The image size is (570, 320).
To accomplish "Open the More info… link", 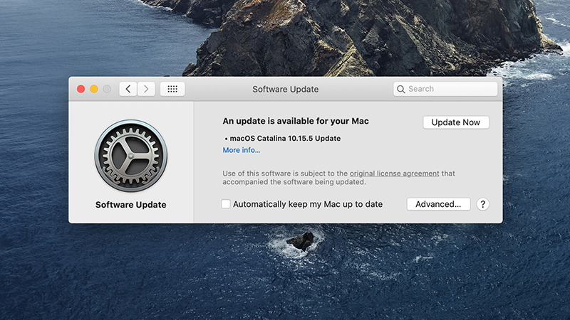I will tap(242, 150).
